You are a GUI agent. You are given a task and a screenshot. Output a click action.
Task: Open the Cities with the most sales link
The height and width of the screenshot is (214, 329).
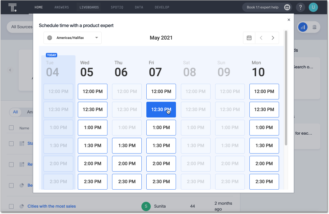pyautogui.click(x=51, y=206)
